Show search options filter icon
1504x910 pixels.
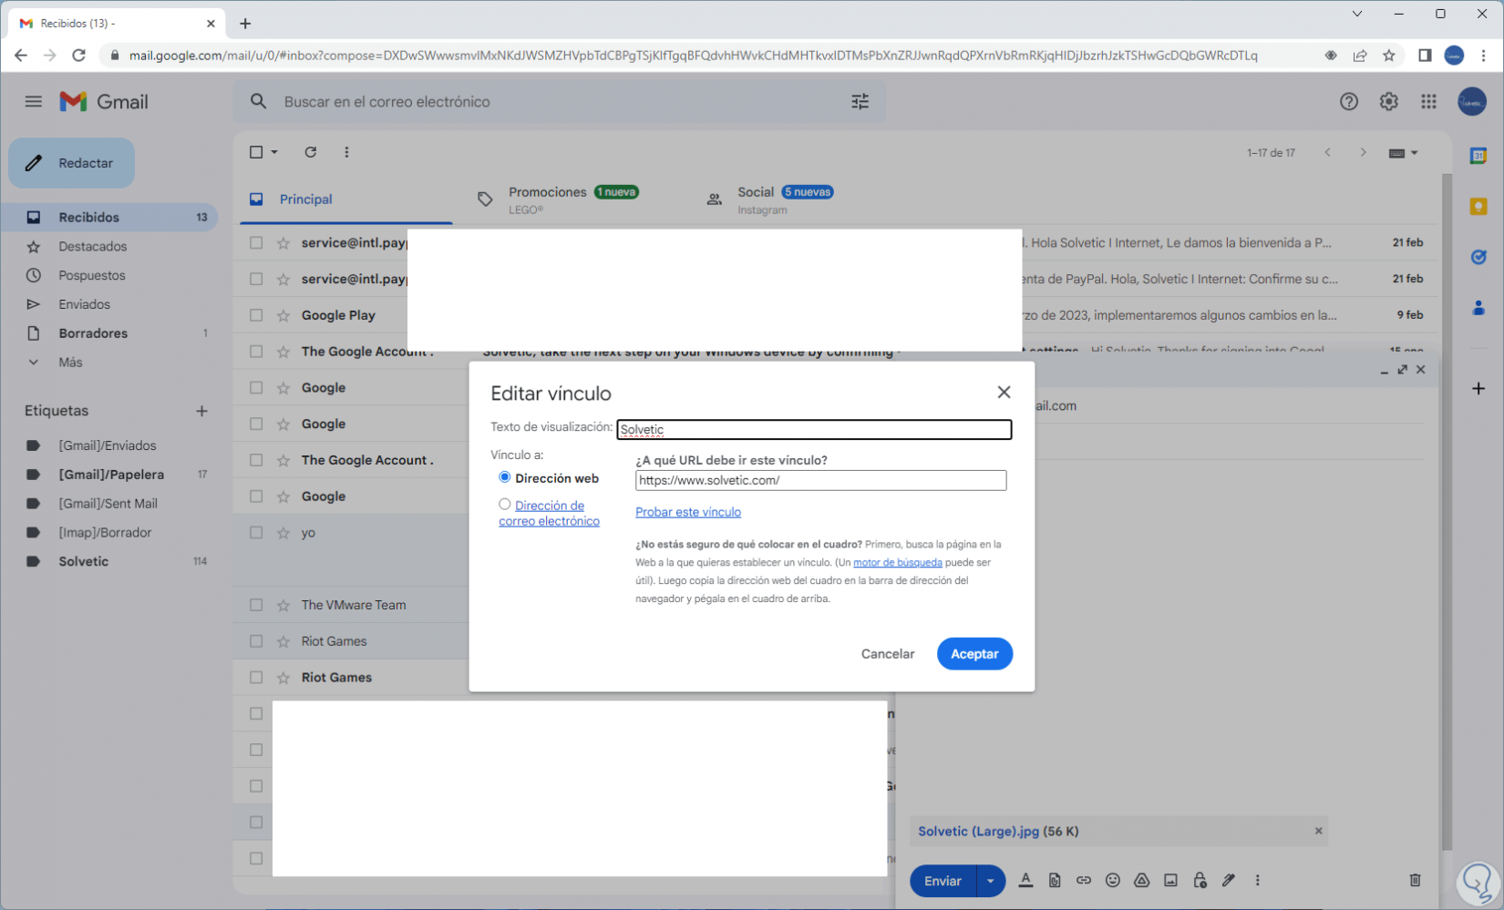860,101
